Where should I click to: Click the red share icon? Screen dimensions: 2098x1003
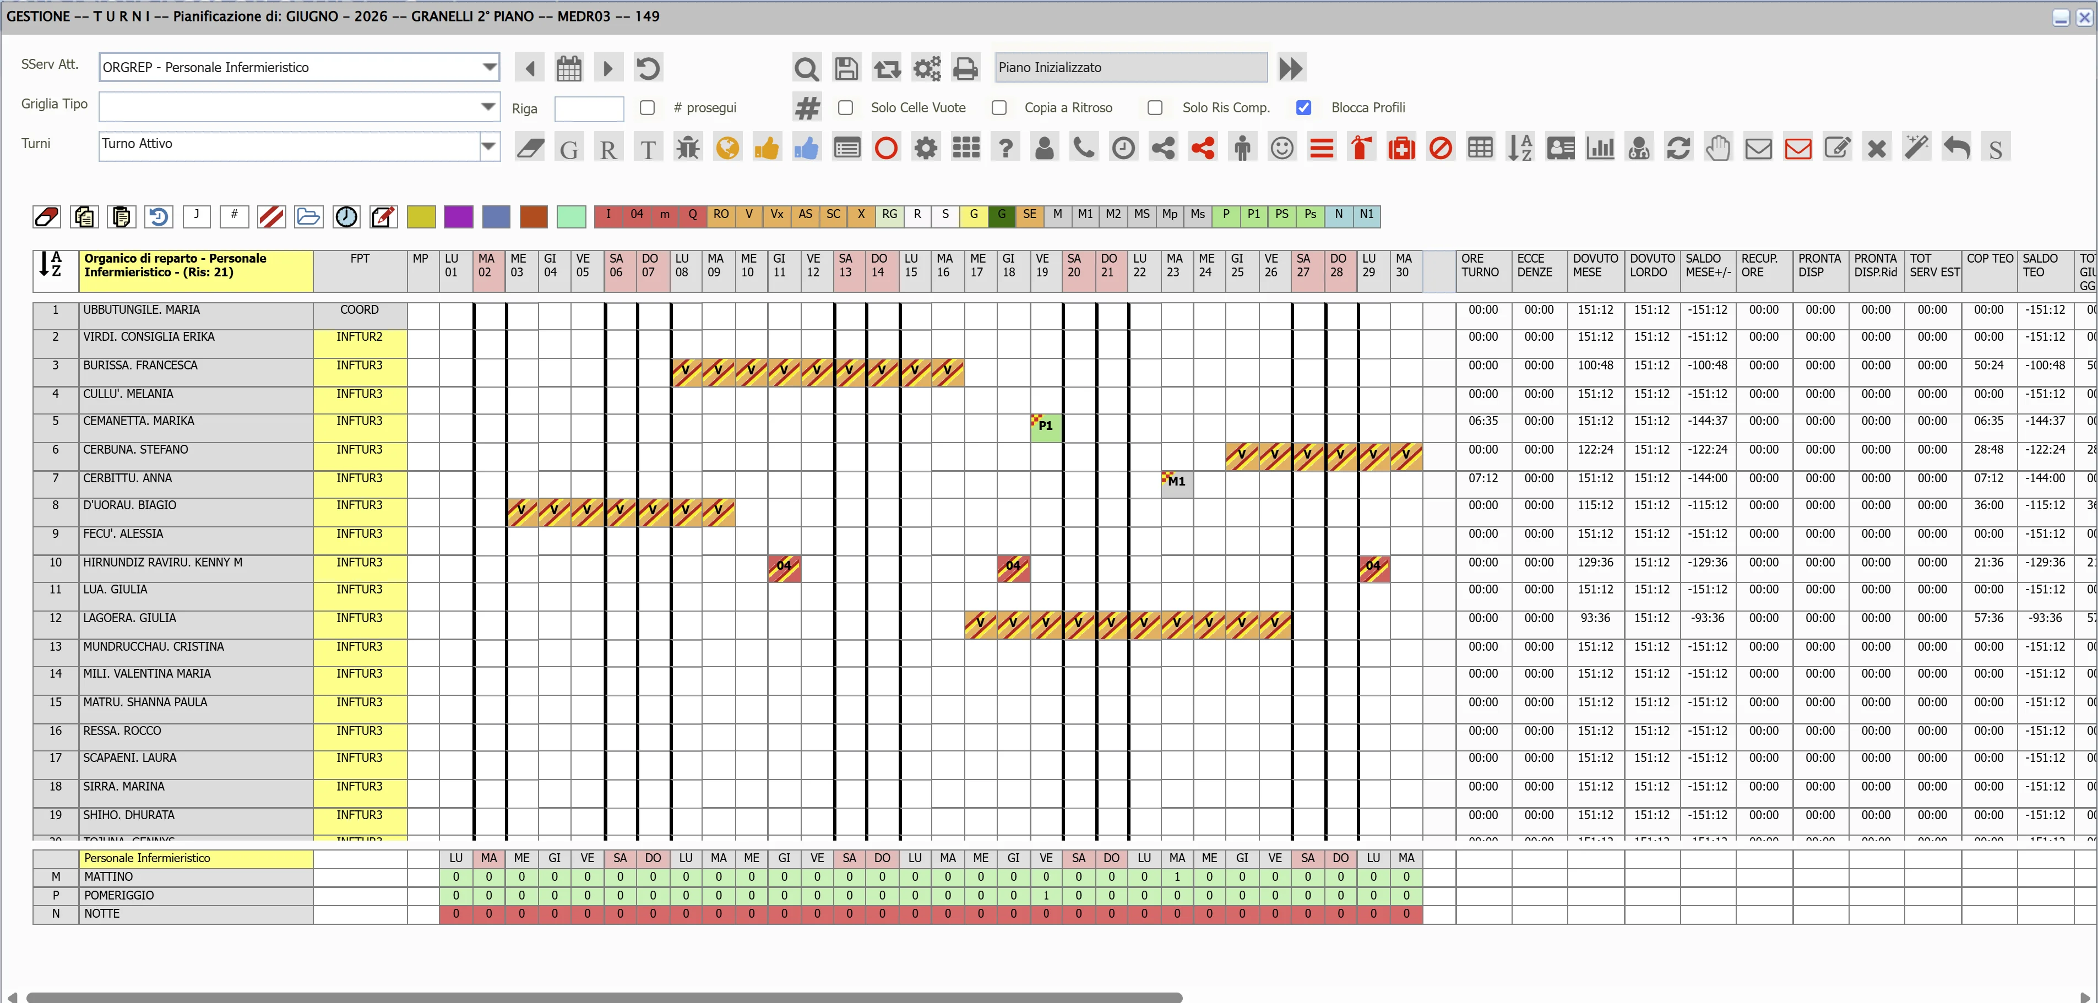point(1203,148)
